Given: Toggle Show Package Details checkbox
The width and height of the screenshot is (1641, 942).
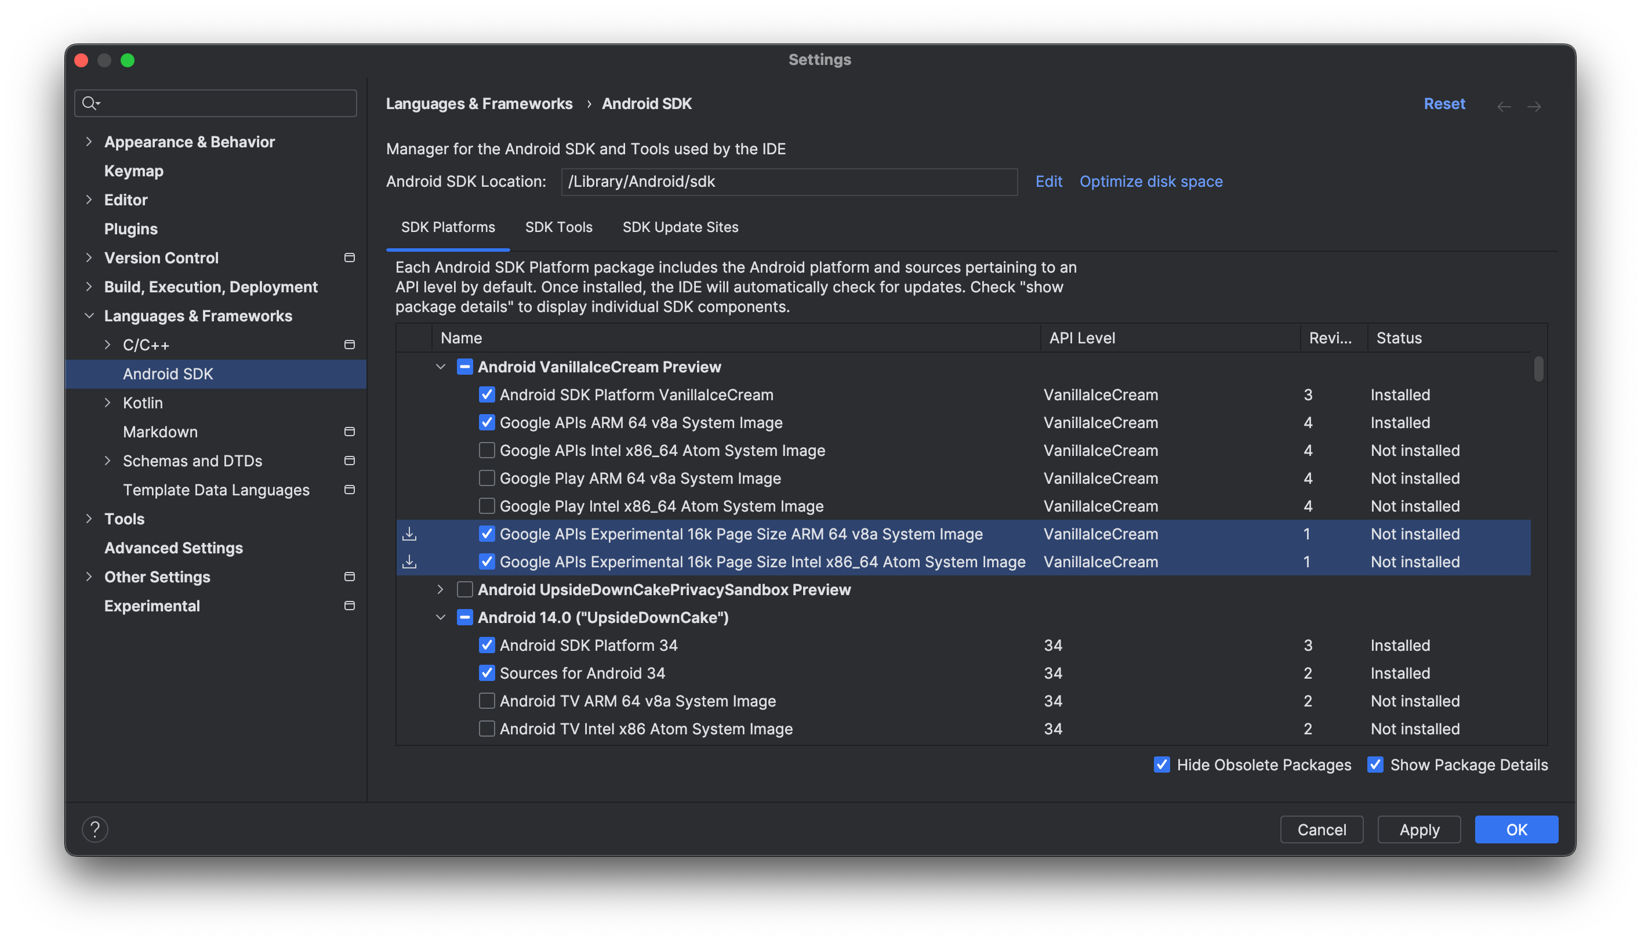Looking at the screenshot, I should [x=1374, y=764].
